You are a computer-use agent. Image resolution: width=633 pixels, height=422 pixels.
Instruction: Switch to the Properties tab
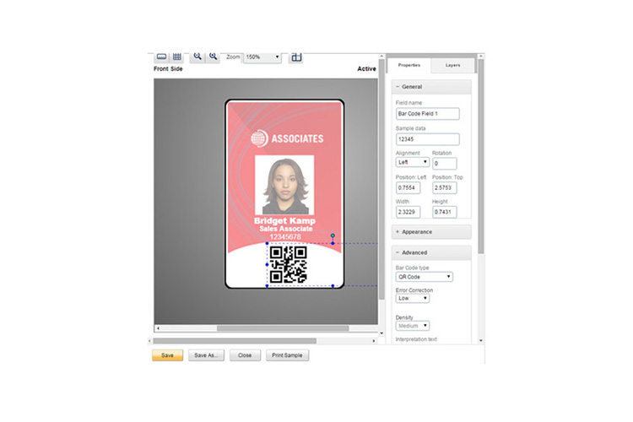point(409,65)
